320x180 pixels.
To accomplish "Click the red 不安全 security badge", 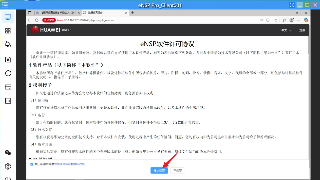I will pos(49,20).
